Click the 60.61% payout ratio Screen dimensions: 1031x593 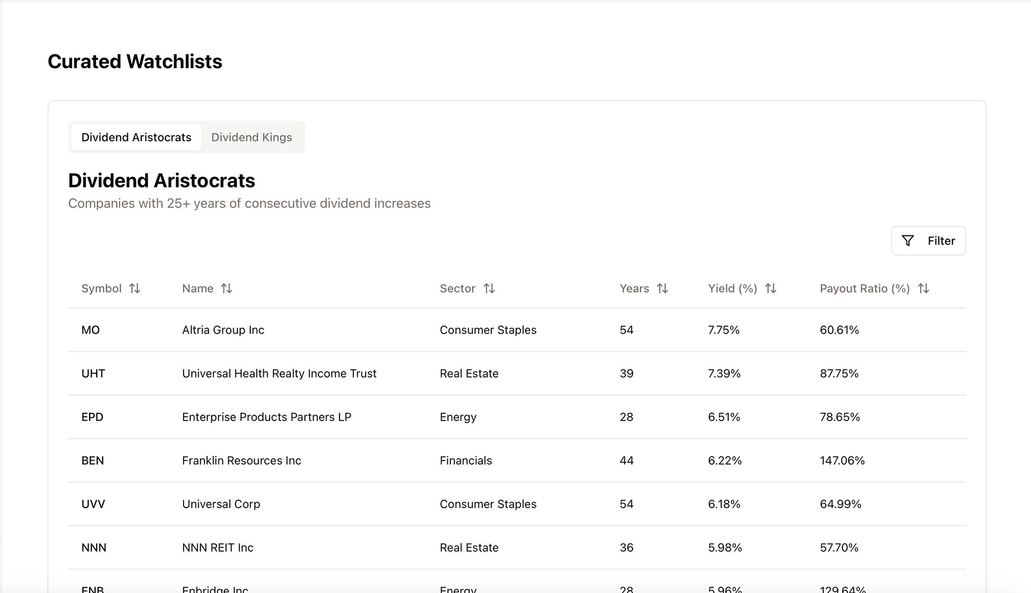[x=839, y=330]
